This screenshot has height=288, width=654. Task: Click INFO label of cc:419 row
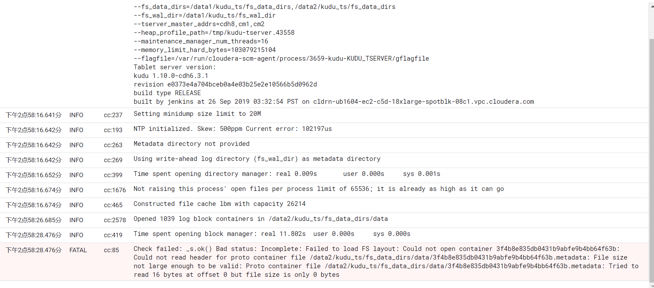coord(76,235)
